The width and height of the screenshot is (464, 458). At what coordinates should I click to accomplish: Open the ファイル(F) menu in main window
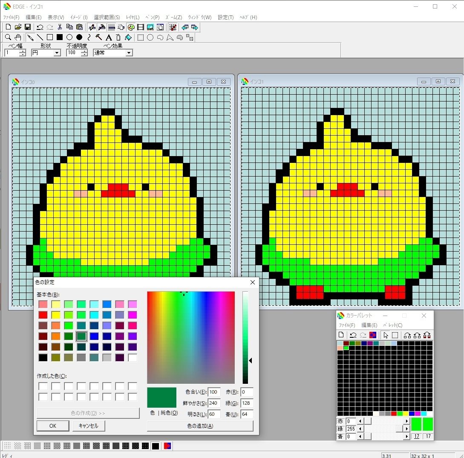11,17
